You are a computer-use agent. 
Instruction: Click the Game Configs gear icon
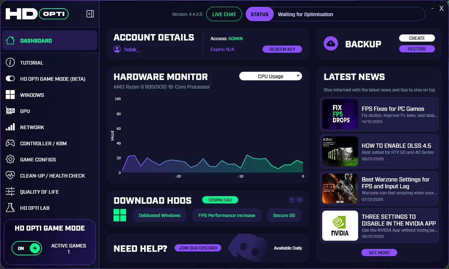click(x=10, y=160)
